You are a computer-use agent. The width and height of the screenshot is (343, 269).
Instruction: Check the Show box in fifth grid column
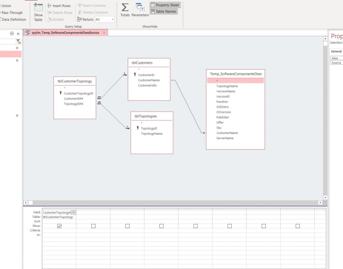(196, 226)
